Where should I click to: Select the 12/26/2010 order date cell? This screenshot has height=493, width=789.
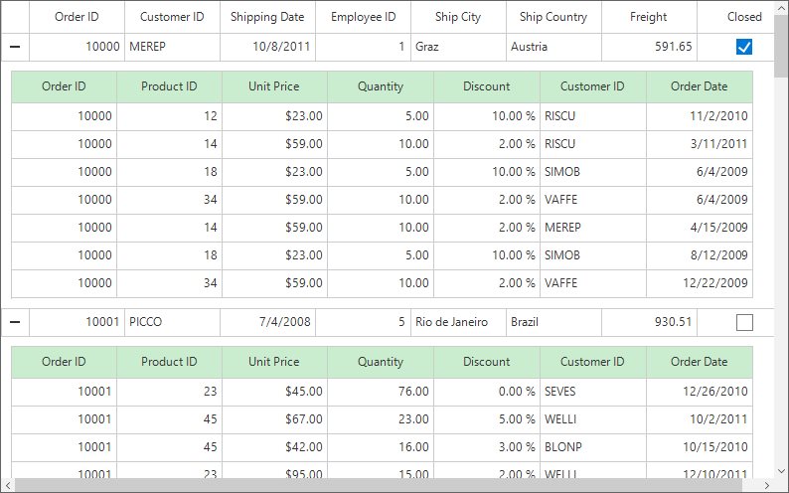click(700, 392)
